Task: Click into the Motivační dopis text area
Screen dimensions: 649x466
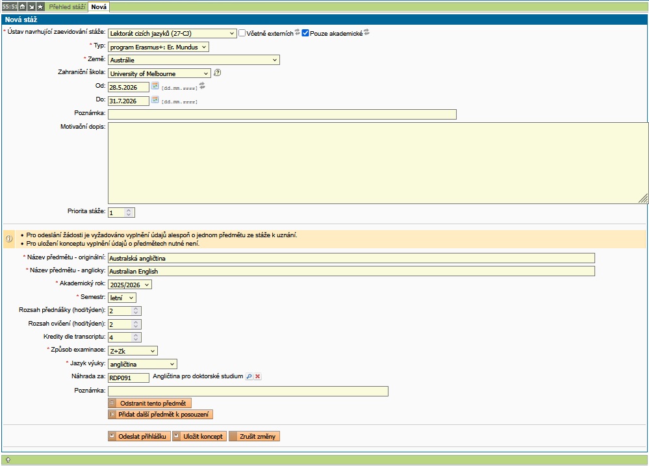Action: tap(377, 162)
